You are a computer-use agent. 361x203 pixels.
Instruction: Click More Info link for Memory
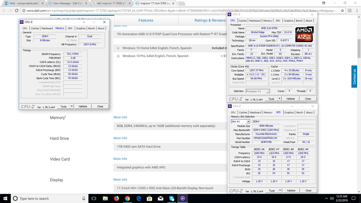120,117
